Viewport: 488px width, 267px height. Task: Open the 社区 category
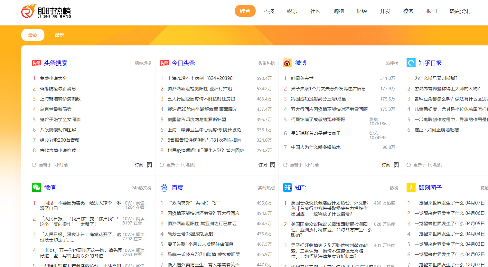[315, 11]
